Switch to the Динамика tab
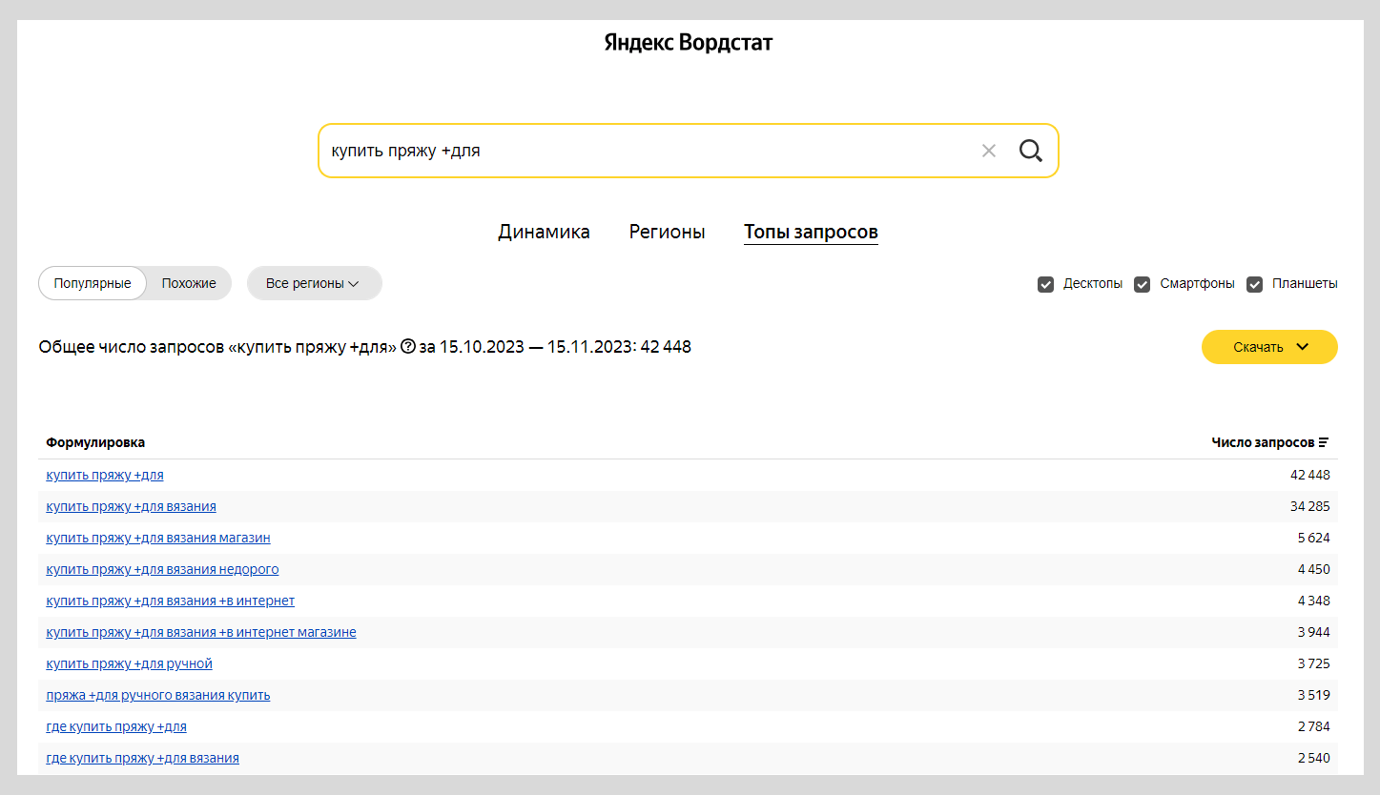 [x=544, y=232]
